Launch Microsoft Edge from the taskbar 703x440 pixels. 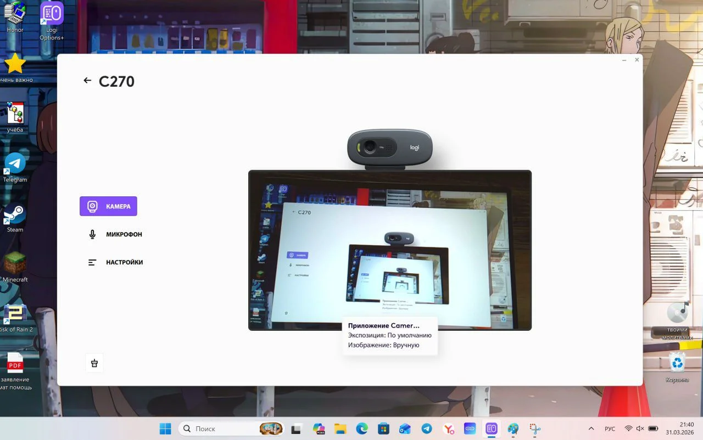pos(361,428)
